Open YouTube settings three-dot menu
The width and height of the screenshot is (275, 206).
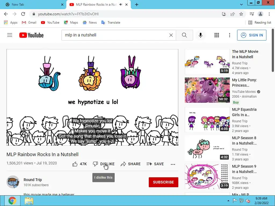pos(229,35)
